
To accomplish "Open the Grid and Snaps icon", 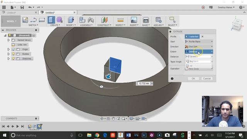I will click(x=137, y=119).
